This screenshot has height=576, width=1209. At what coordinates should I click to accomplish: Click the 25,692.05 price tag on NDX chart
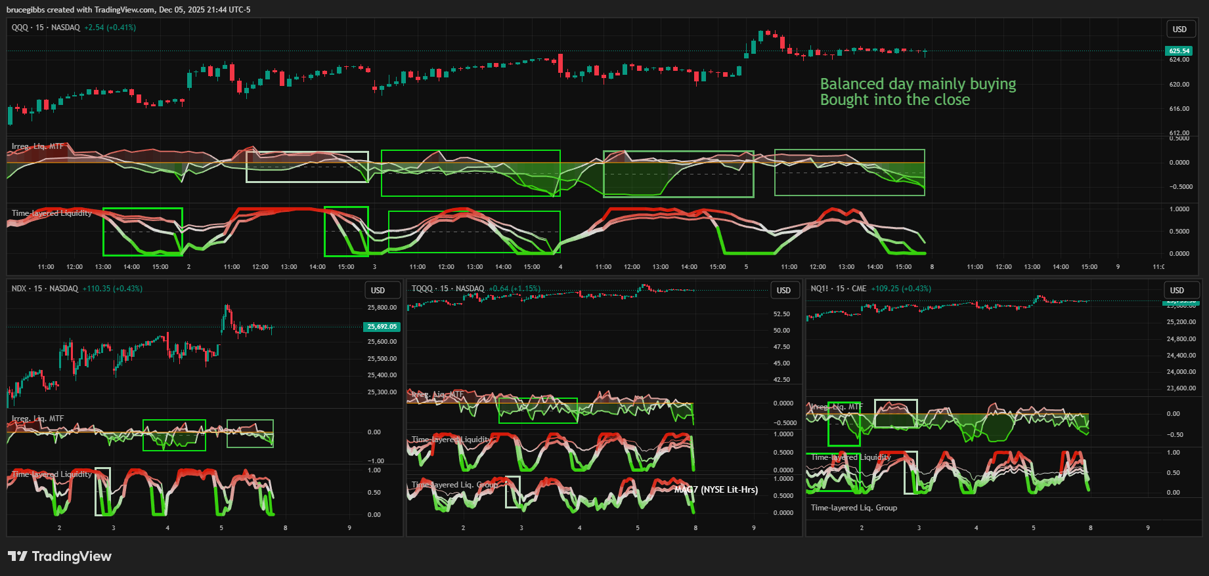382,327
